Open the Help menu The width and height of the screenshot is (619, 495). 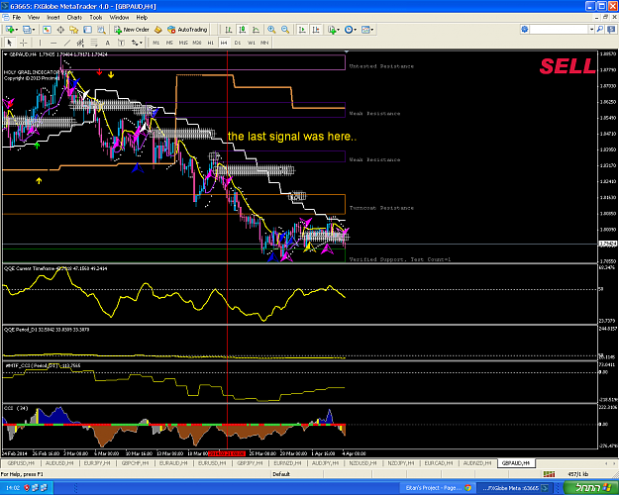142,18
